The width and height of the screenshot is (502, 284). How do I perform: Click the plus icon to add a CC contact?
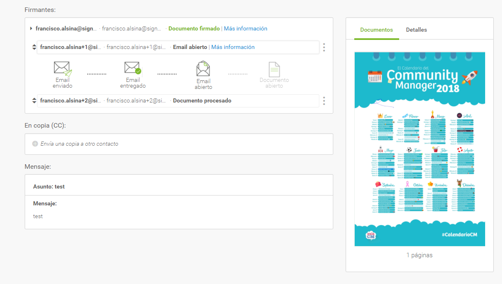35,144
